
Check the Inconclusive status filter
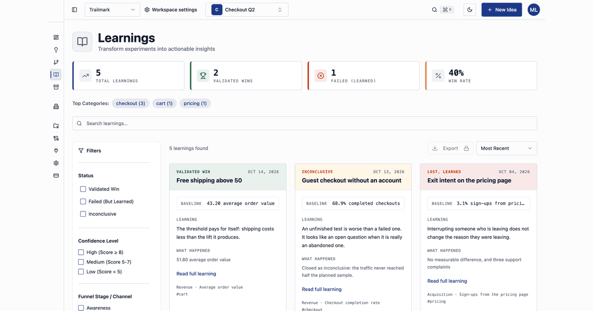tap(83, 214)
